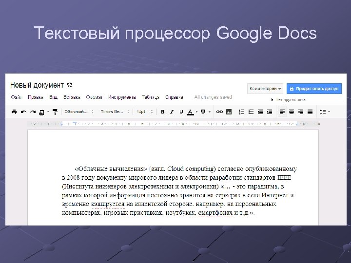
Task: Click the words Cloud computing in document
Action: 191,169
